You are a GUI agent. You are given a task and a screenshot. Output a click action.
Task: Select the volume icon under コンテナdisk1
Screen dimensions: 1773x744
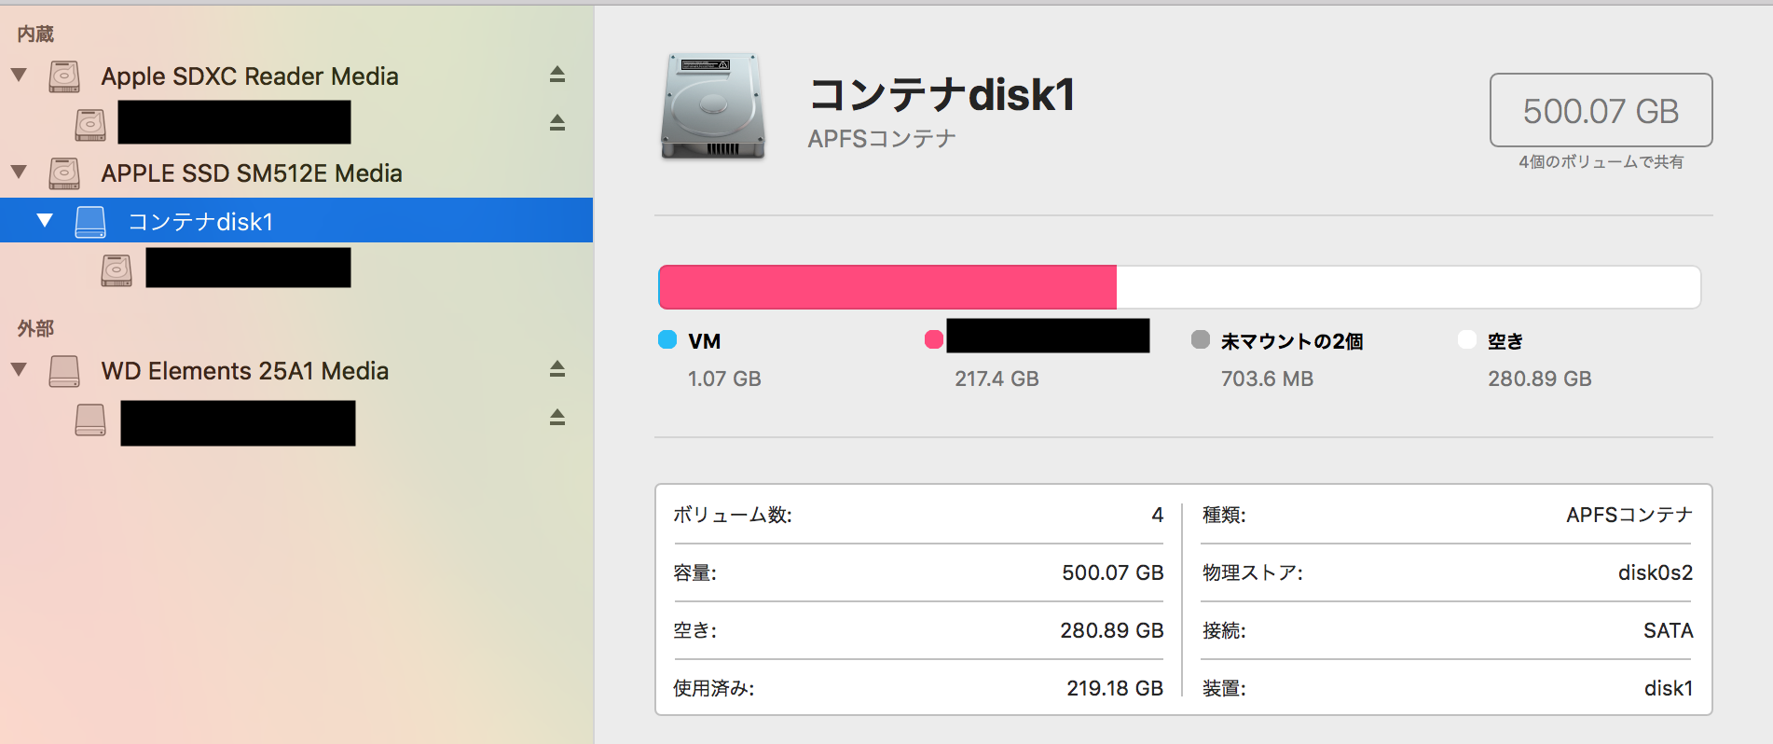tap(117, 270)
